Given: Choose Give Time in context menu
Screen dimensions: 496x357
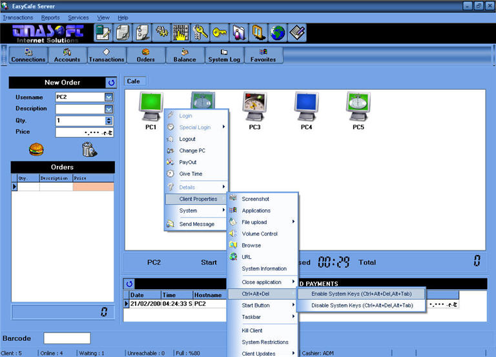Looking at the screenshot, I should pyautogui.click(x=196, y=174).
